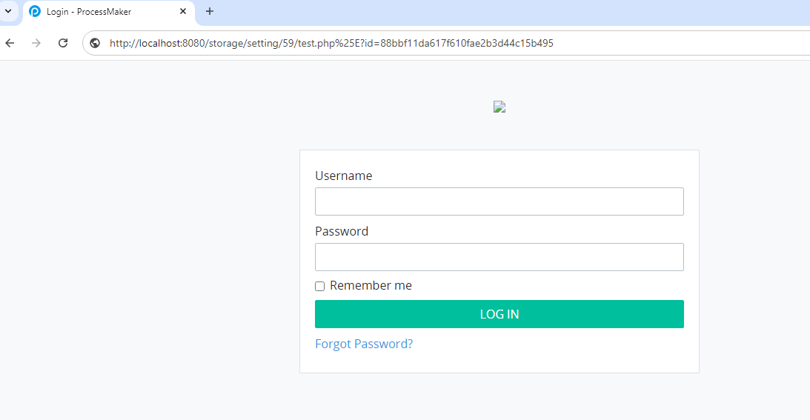Click the forward navigation arrow
This screenshot has width=810, height=420.
[x=36, y=43]
